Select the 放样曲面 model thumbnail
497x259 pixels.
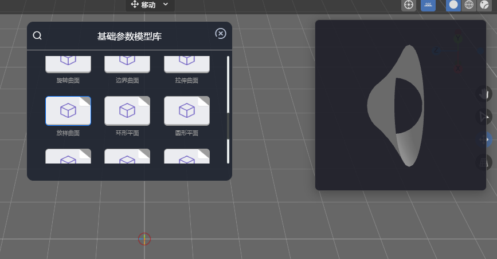(68, 110)
